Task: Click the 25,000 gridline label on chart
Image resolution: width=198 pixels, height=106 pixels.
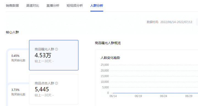Action: 105,65
